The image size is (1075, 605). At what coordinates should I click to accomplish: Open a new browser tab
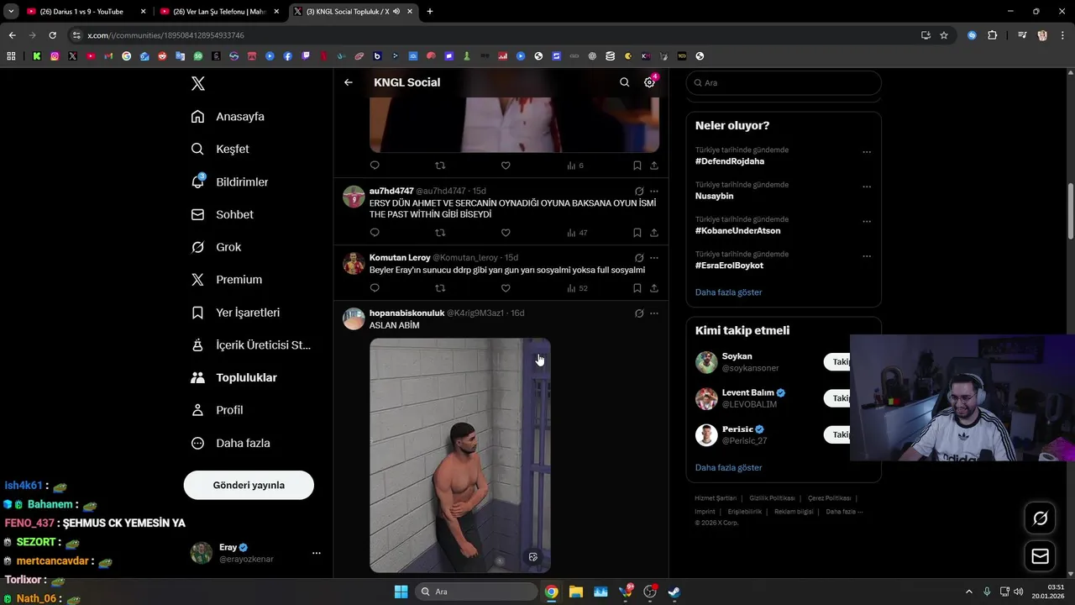429,12
